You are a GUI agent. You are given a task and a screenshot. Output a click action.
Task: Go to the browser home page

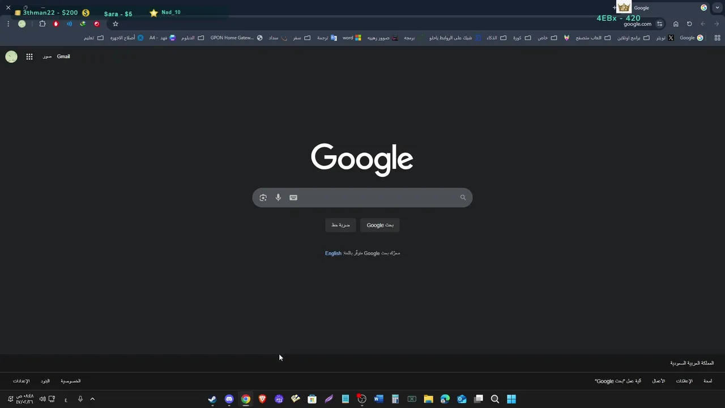[x=676, y=24]
